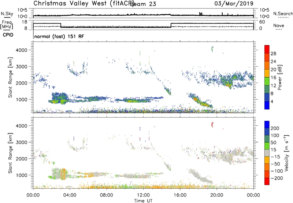Click the '12:00' time axis tick label
Screen dimensions: 293x203
coord(143,195)
